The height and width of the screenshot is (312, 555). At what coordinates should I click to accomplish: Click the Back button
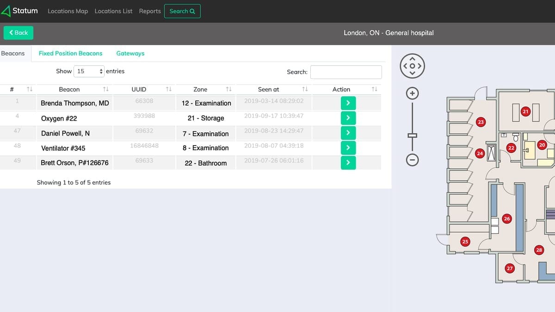(x=18, y=33)
